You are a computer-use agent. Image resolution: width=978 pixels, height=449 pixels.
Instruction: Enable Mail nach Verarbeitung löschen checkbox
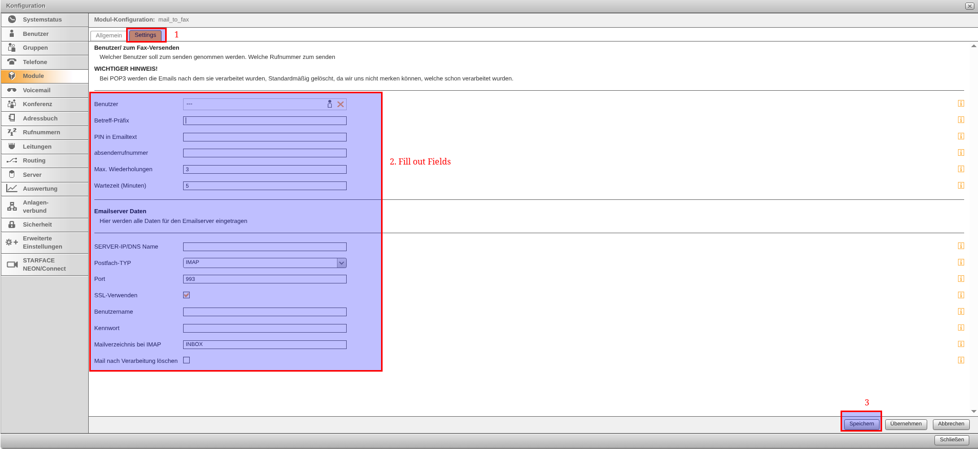(x=187, y=360)
